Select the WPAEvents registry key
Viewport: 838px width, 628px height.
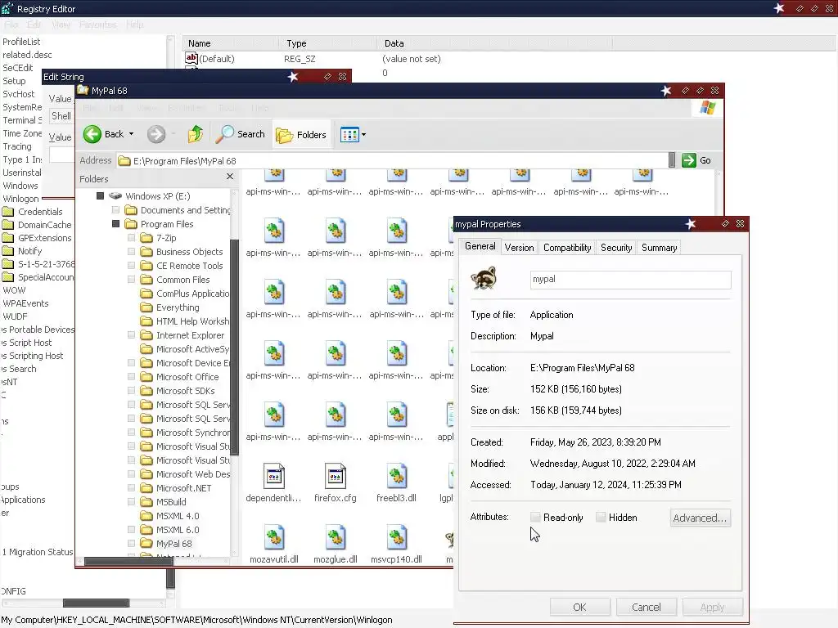[25, 303]
